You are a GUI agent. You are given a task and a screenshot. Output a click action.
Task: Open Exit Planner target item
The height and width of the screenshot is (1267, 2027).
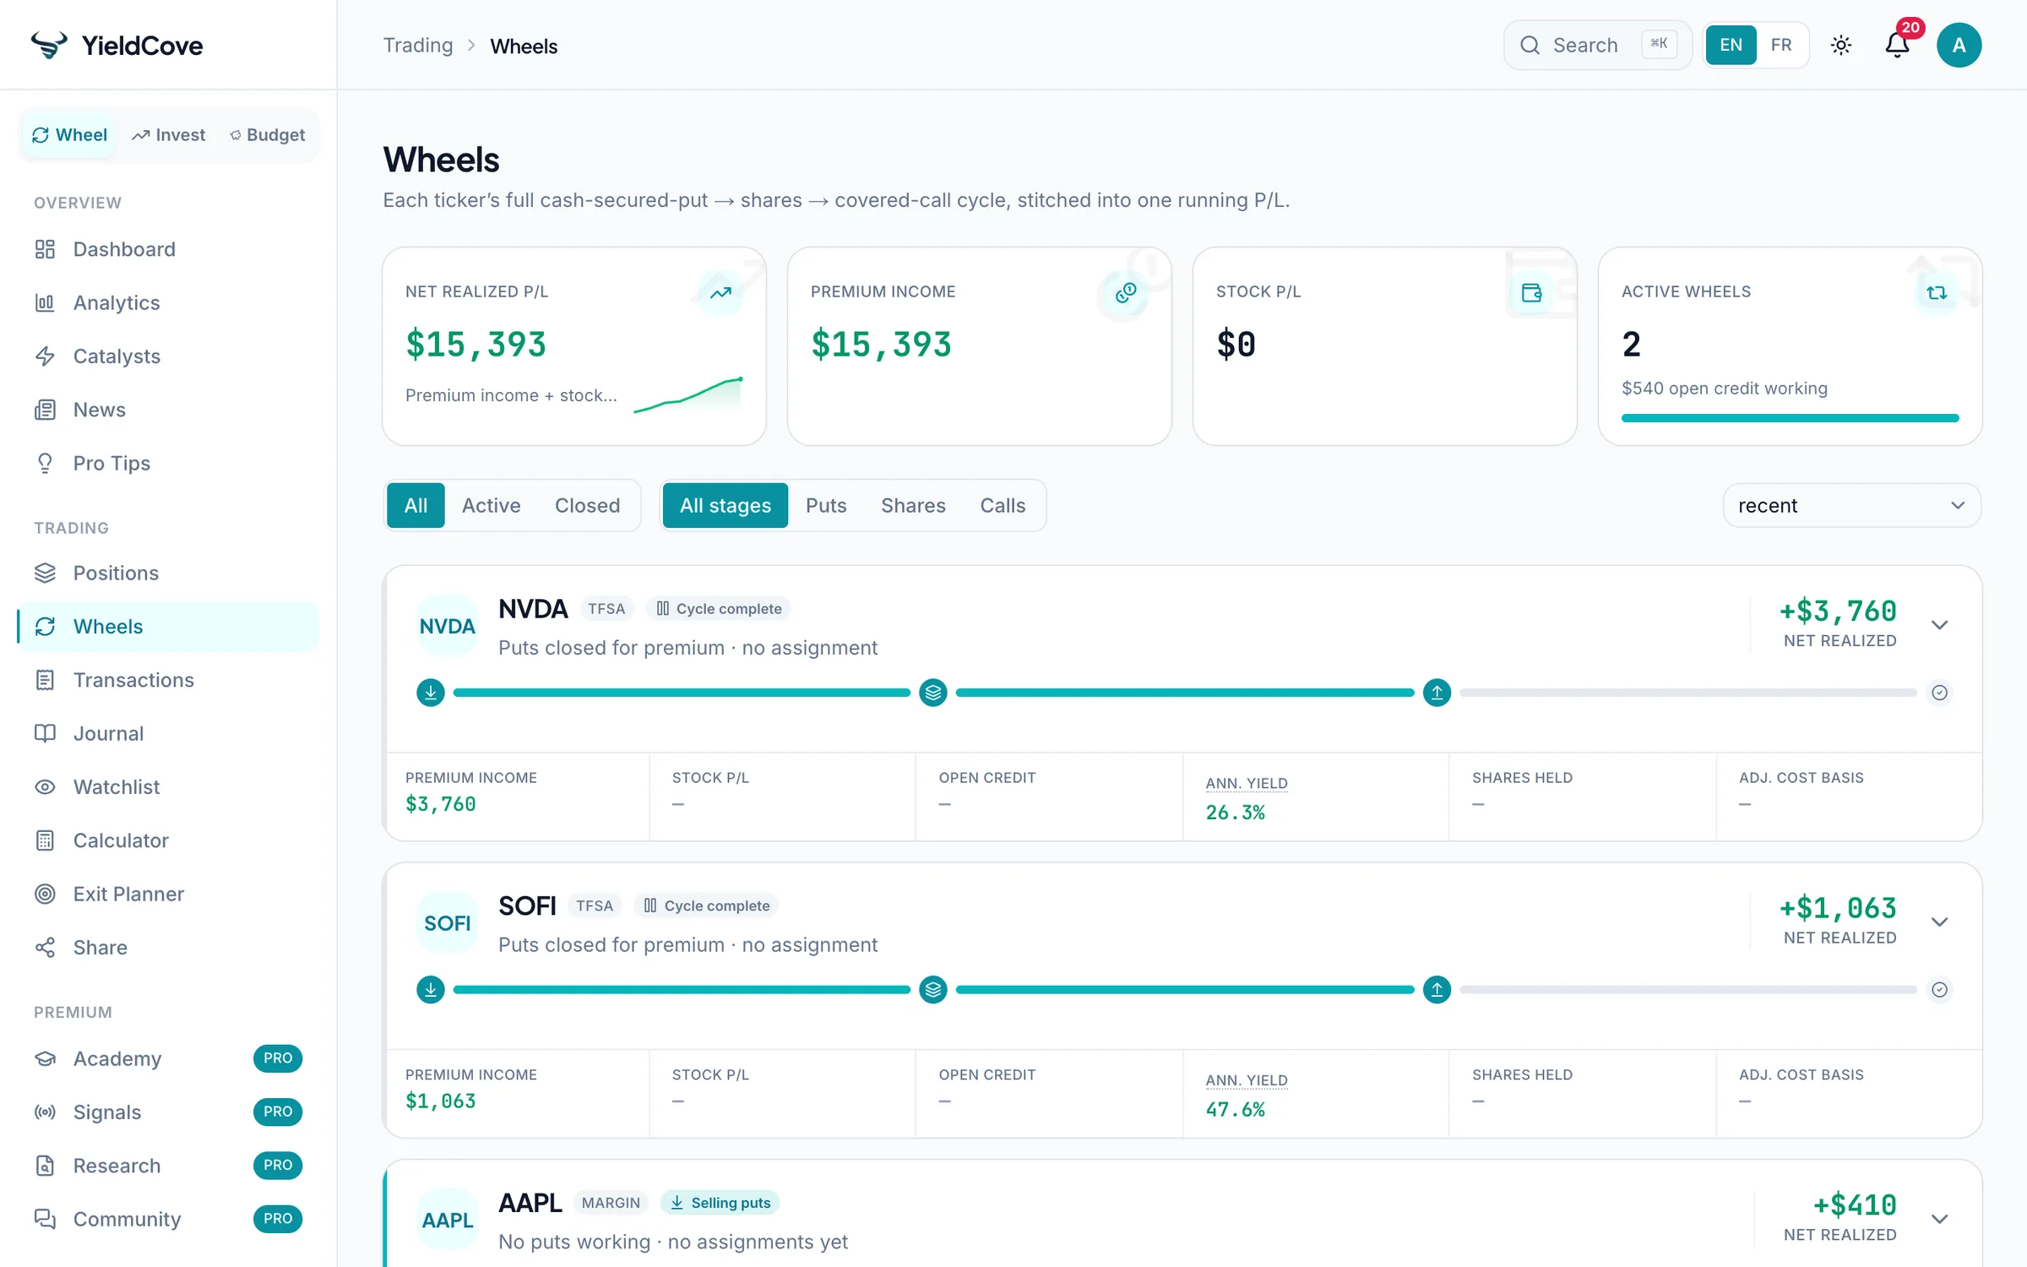click(x=168, y=894)
